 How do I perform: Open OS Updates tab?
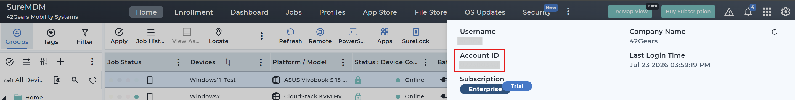pos(485,12)
